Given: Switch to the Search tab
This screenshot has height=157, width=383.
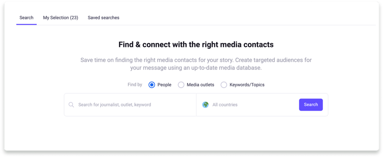Looking at the screenshot, I should (26, 18).
